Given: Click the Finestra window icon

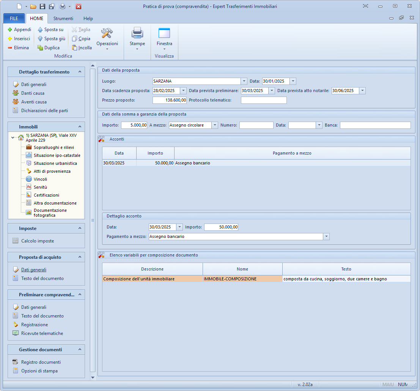Looking at the screenshot, I should pos(164,33).
